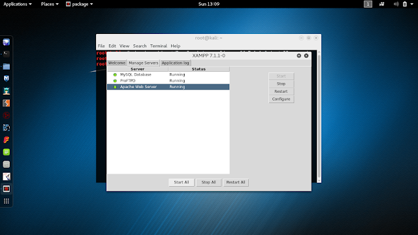Click the Running status of ProFTPD
This screenshot has height=235, width=418.
coord(177,81)
